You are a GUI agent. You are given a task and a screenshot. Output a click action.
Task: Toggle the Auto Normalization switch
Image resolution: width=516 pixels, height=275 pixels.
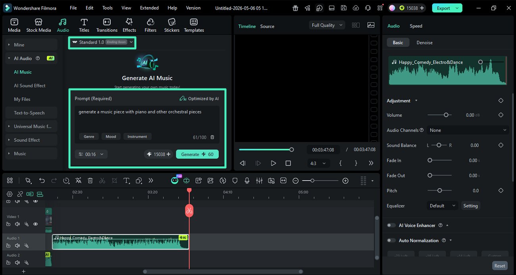[391, 240]
